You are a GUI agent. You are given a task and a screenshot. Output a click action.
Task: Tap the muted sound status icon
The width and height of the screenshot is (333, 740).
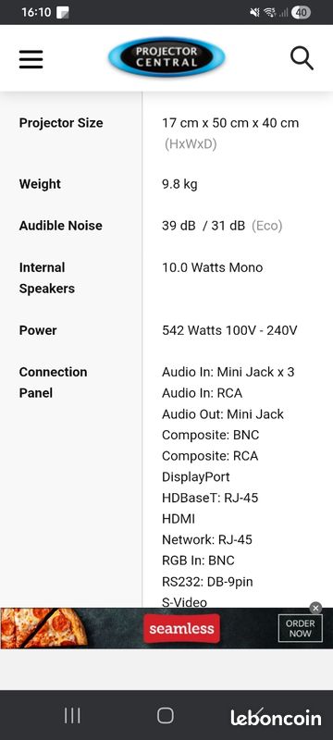[x=254, y=12]
